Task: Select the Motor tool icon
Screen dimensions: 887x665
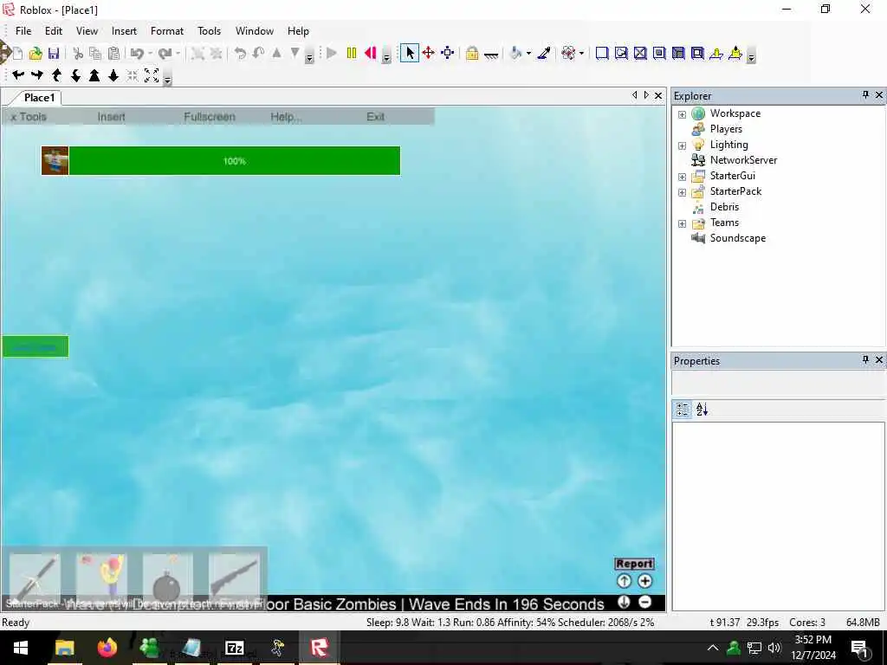Action: tap(735, 53)
